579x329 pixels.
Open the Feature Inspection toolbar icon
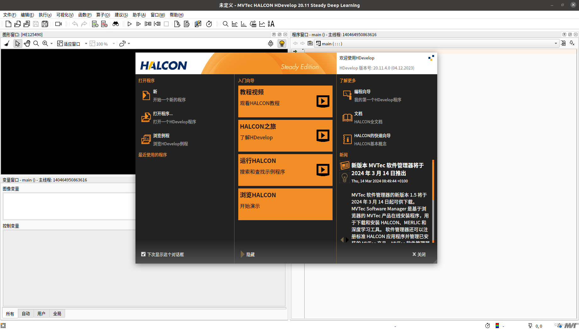pos(253,24)
